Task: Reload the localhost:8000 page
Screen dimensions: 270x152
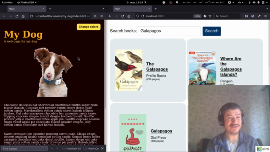Action: (x=123, y=16)
